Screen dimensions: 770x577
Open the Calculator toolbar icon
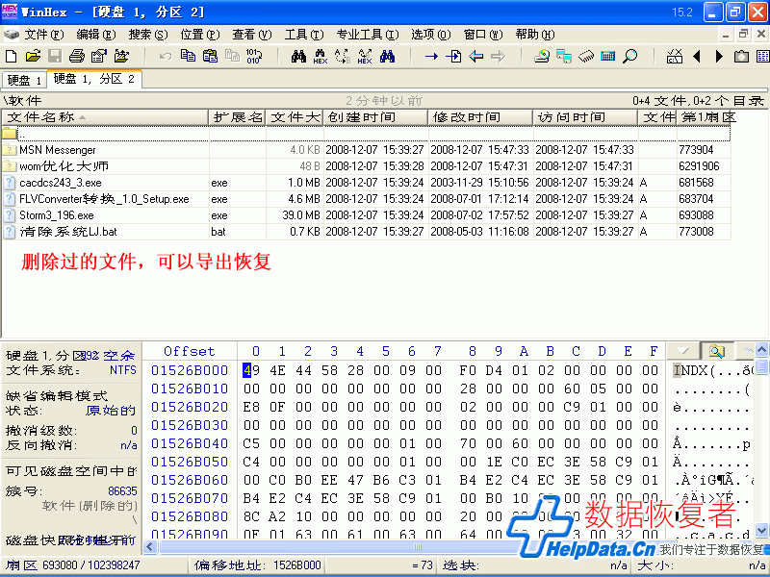coord(608,56)
